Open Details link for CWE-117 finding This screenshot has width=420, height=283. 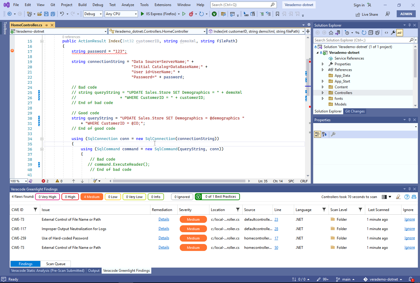click(164, 229)
